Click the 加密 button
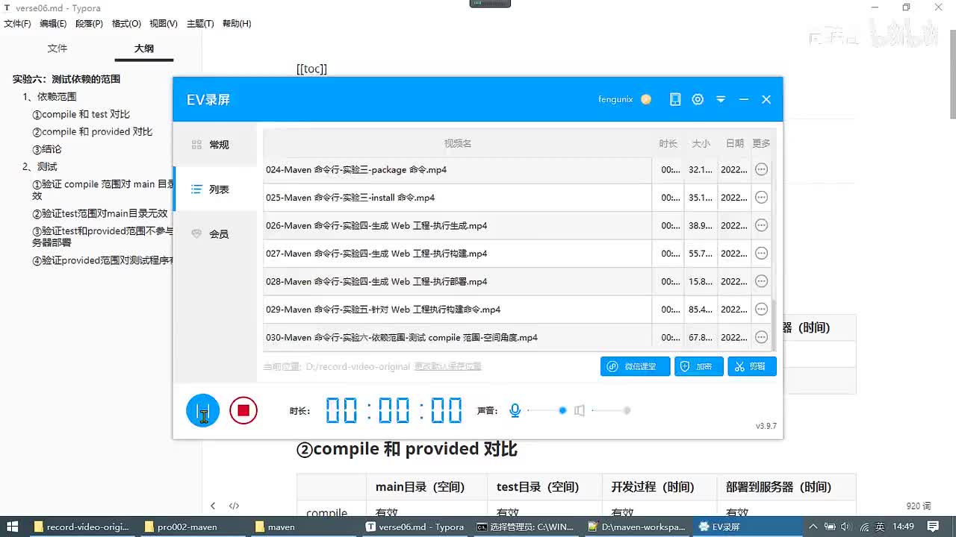Screen dimensions: 956x537 [x=698, y=366]
